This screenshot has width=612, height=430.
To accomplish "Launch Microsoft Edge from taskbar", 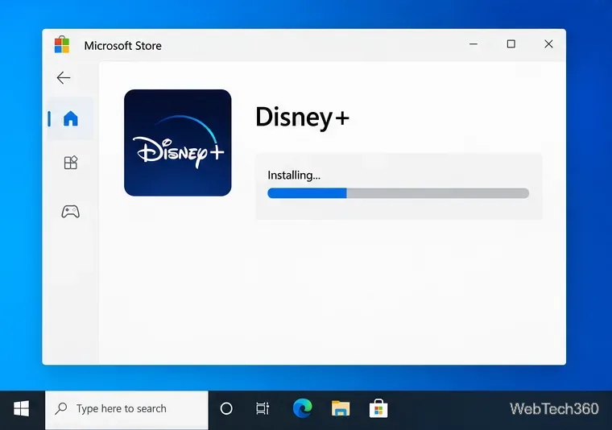I will [303, 408].
